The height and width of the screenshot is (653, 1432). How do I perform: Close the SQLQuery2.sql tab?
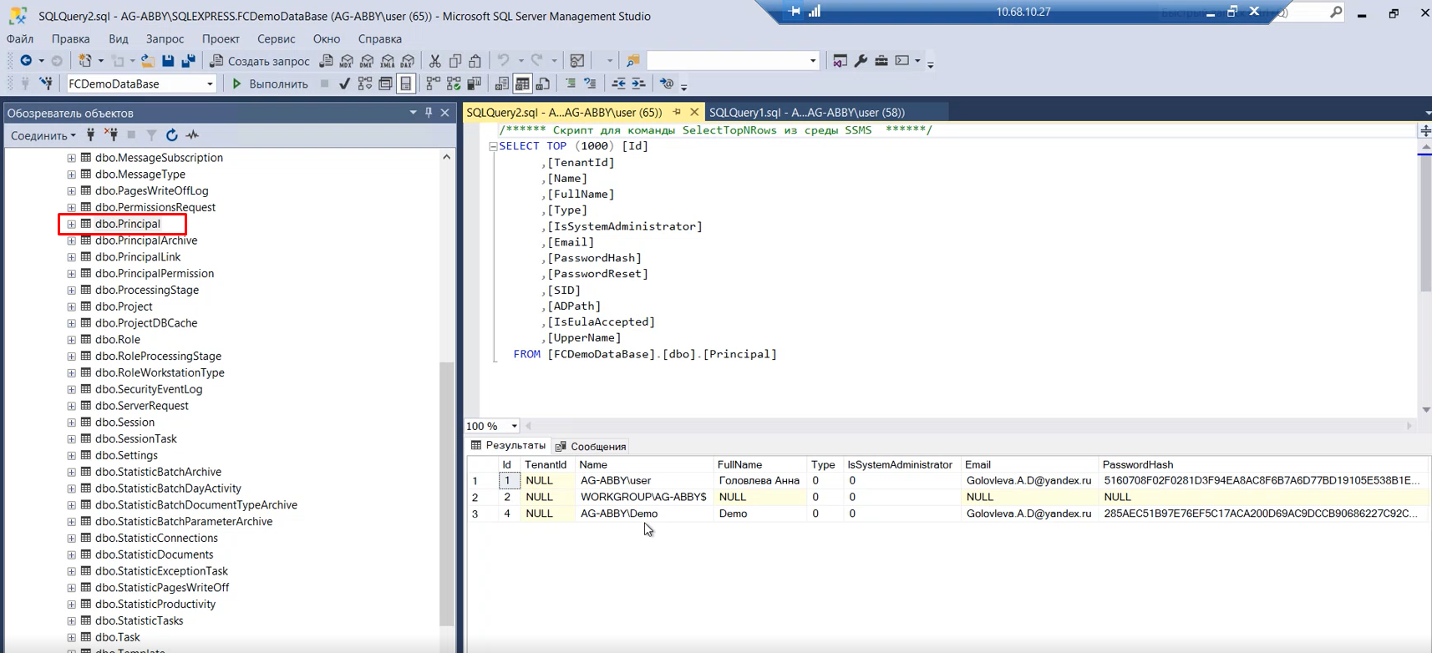pos(694,112)
